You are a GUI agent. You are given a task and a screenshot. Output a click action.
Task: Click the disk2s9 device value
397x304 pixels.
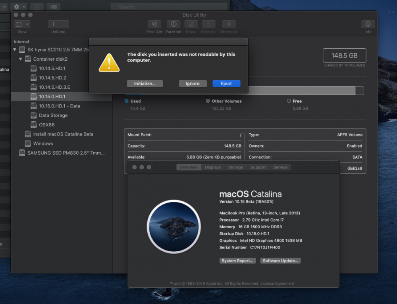coord(355,168)
